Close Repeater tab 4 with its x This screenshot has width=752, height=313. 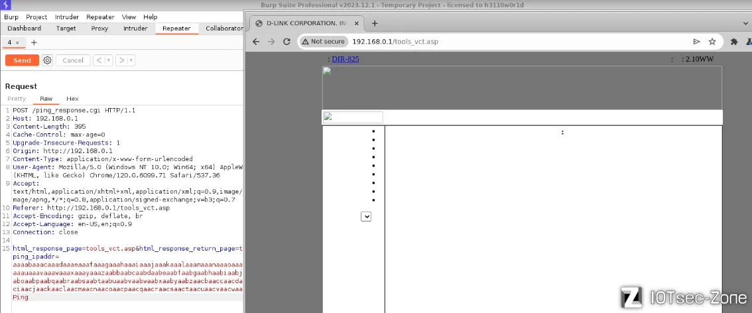pos(18,42)
